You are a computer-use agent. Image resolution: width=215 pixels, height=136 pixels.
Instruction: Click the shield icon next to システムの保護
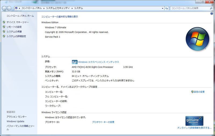tap(4, 32)
